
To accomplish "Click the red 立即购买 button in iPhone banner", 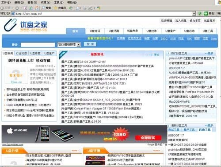I will pyautogui.click(x=148, y=138).
